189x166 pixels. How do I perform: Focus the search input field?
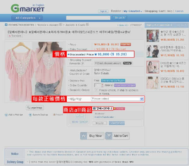(x=88, y=18)
